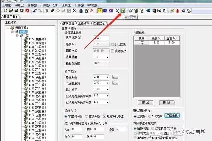The width and height of the screenshot is (212, 141).
Task: Click the New project icon
Action: tap(5, 11)
